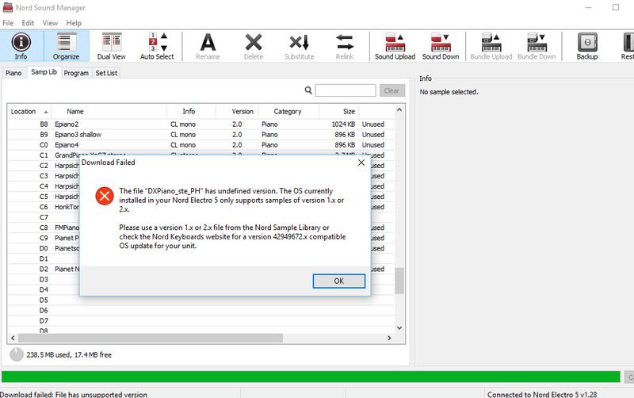This screenshot has width=634, height=398.
Task: Click the Substitute toolbar icon
Action: point(300,46)
